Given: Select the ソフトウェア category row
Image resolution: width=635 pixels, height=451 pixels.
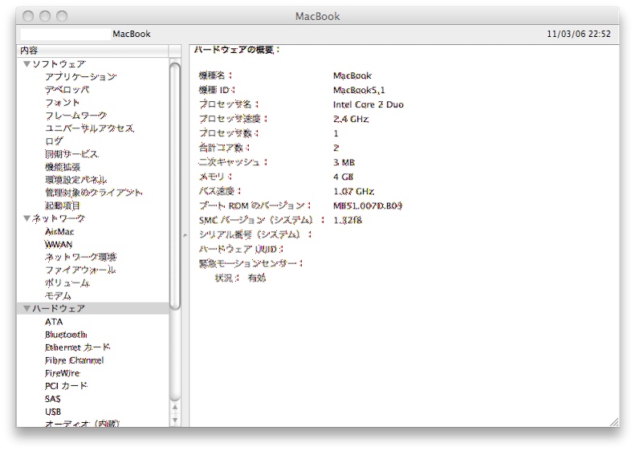Looking at the screenshot, I should (x=93, y=64).
